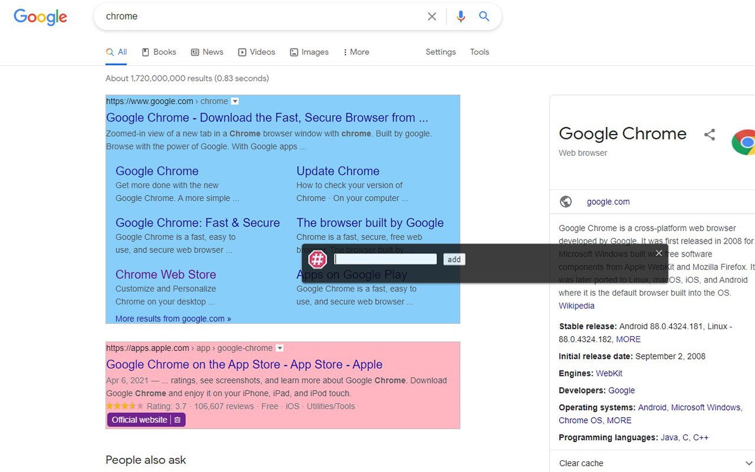Click the globe icon beside google.com
Screen dimensions: 755x472
coord(566,202)
